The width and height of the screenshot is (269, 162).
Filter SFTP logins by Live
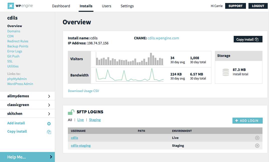[80, 120]
